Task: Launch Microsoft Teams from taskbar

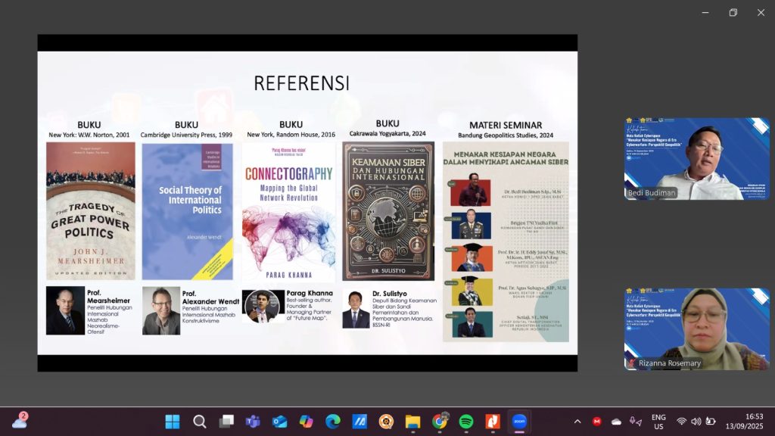Action: (x=253, y=422)
